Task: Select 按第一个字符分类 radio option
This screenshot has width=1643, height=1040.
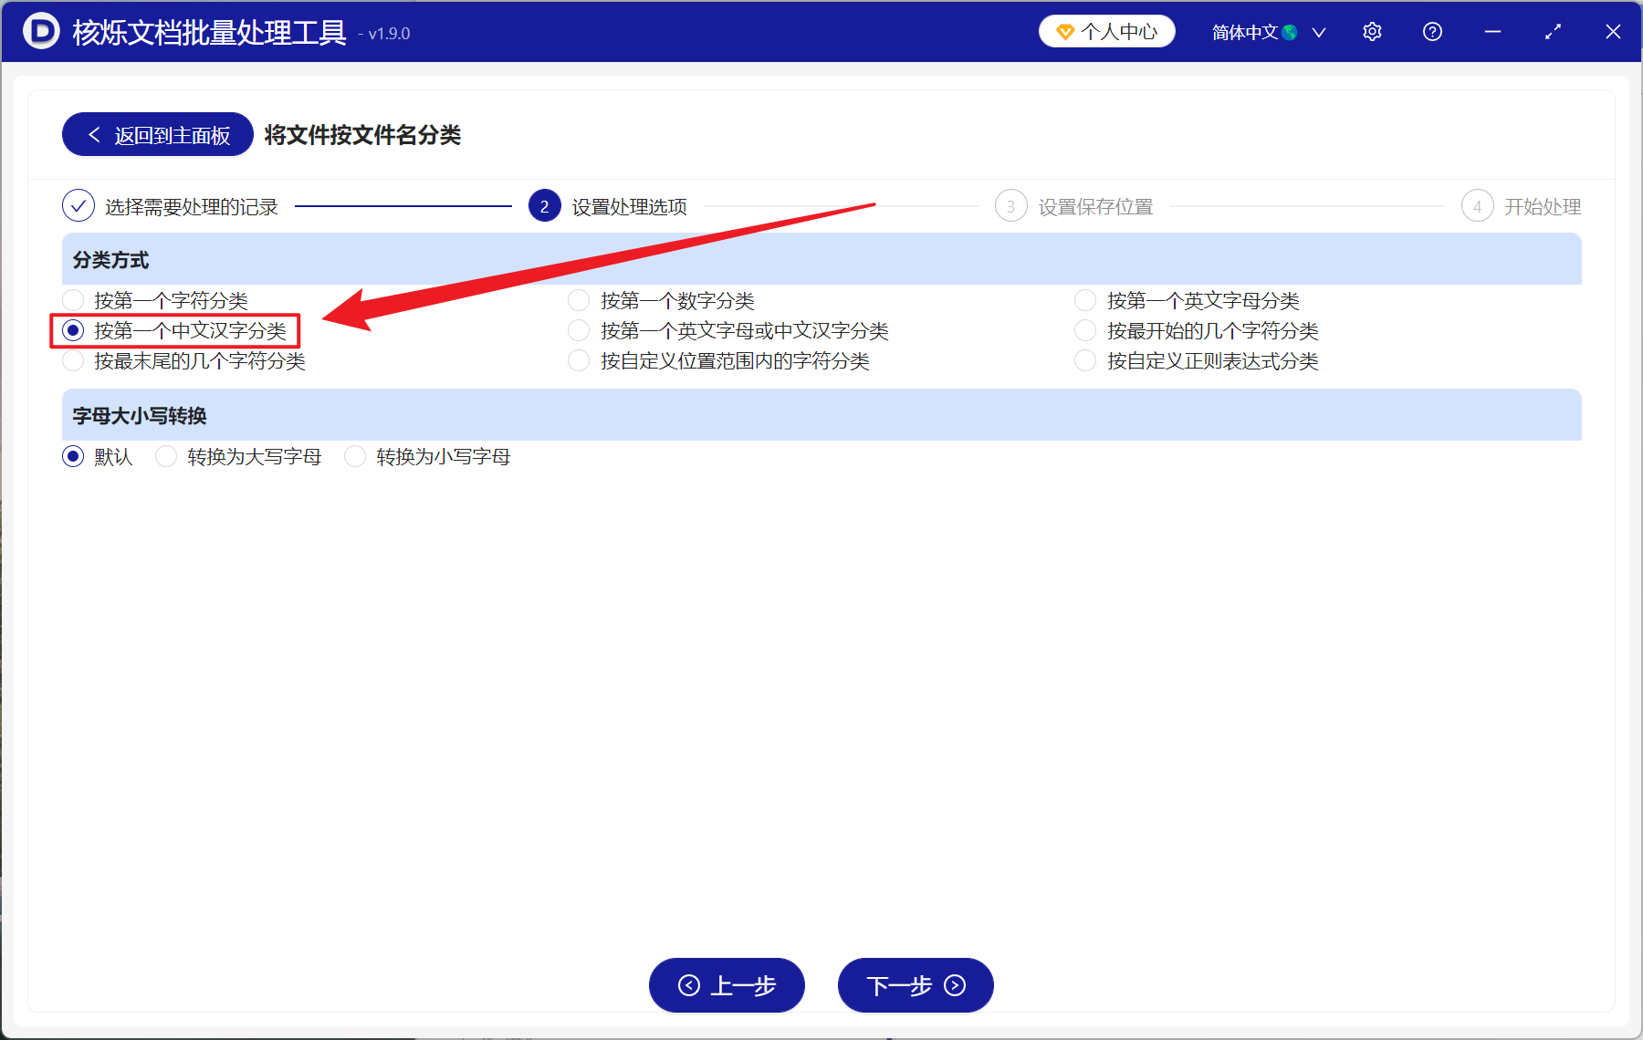Action: 73,299
